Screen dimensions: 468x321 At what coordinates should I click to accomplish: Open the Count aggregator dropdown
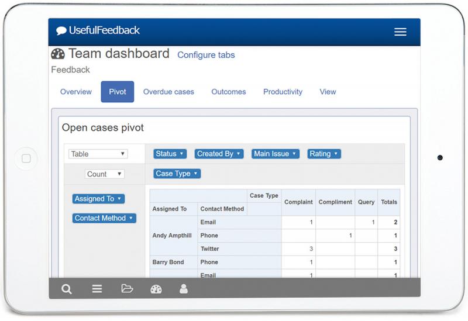pyautogui.click(x=105, y=174)
